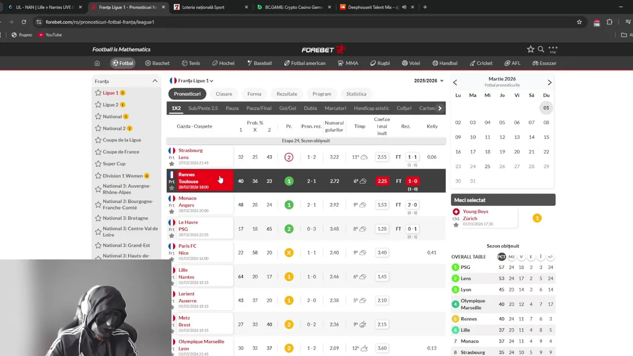Click the 2.25 odds for Rennes Toulouse
The image size is (633, 356).
(x=382, y=181)
